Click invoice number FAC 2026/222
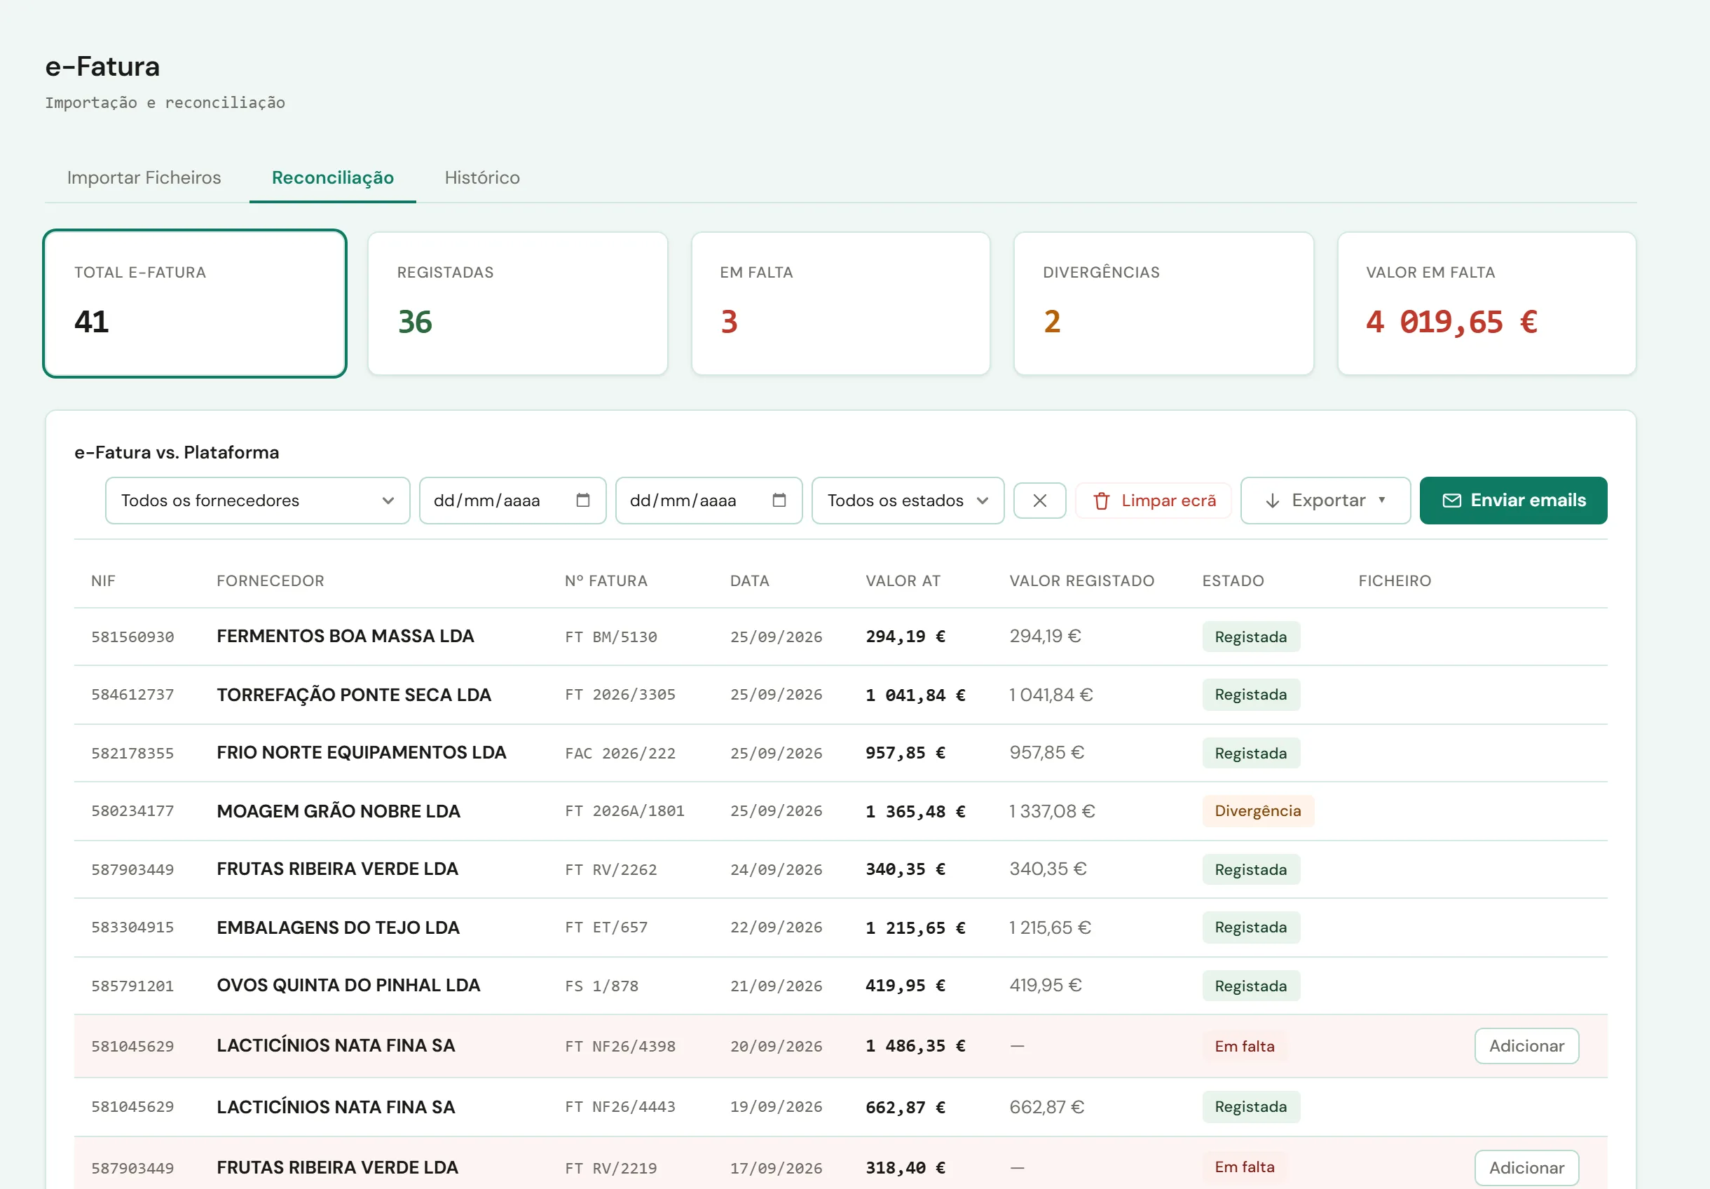The width and height of the screenshot is (1710, 1189). 620,753
